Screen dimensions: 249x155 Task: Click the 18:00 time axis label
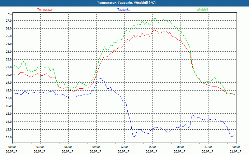180,147
